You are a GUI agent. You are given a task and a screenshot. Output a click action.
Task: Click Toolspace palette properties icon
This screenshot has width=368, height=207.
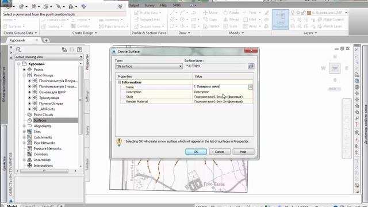click(11, 58)
